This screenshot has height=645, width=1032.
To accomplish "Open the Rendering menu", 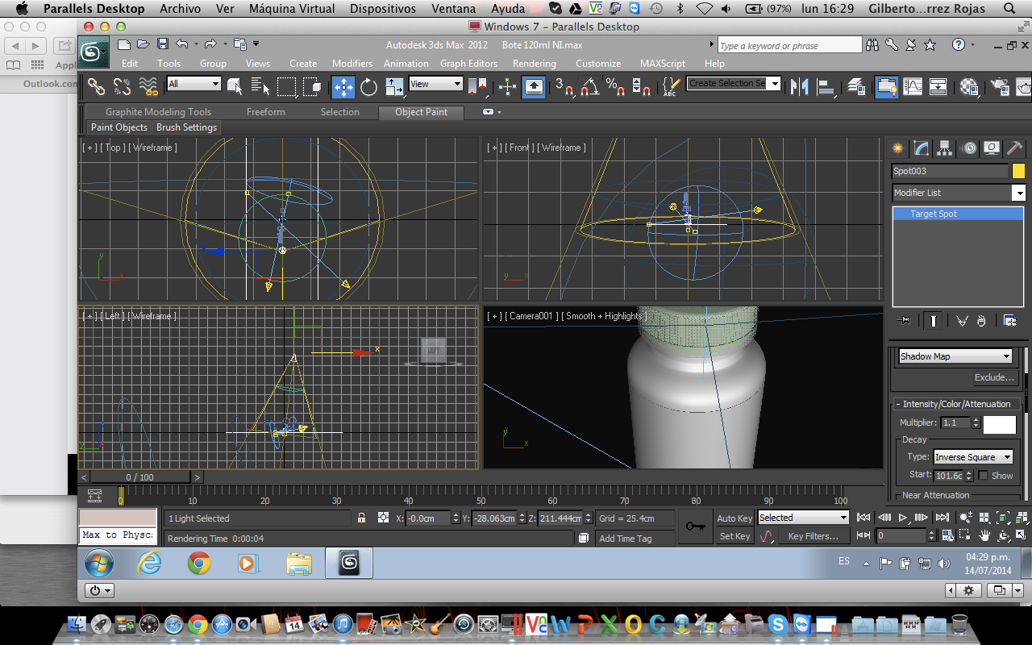I will tap(534, 64).
